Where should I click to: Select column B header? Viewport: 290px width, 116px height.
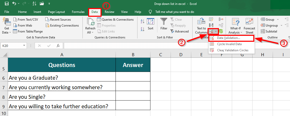[133, 55]
